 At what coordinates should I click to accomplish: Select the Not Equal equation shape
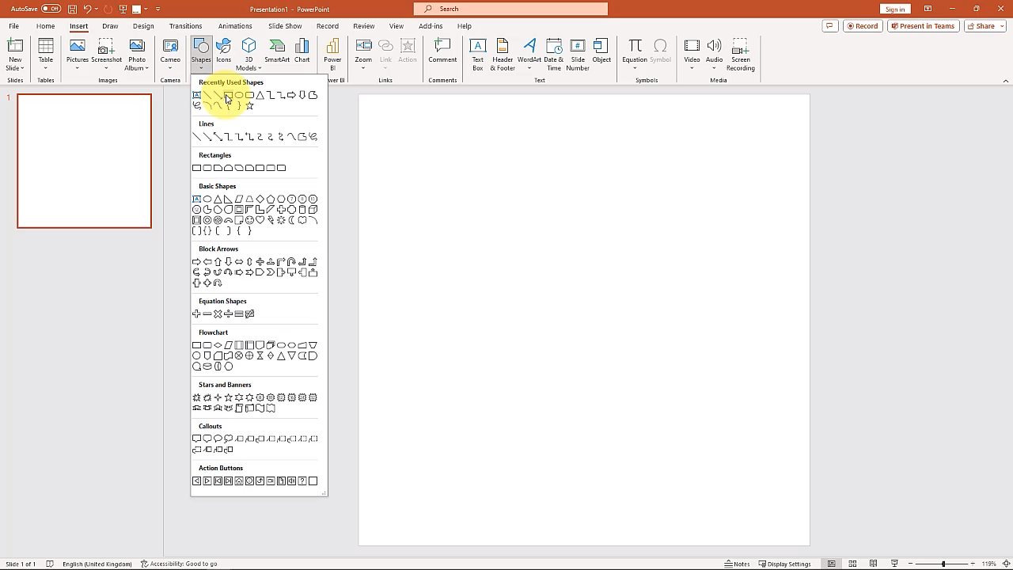(x=249, y=314)
